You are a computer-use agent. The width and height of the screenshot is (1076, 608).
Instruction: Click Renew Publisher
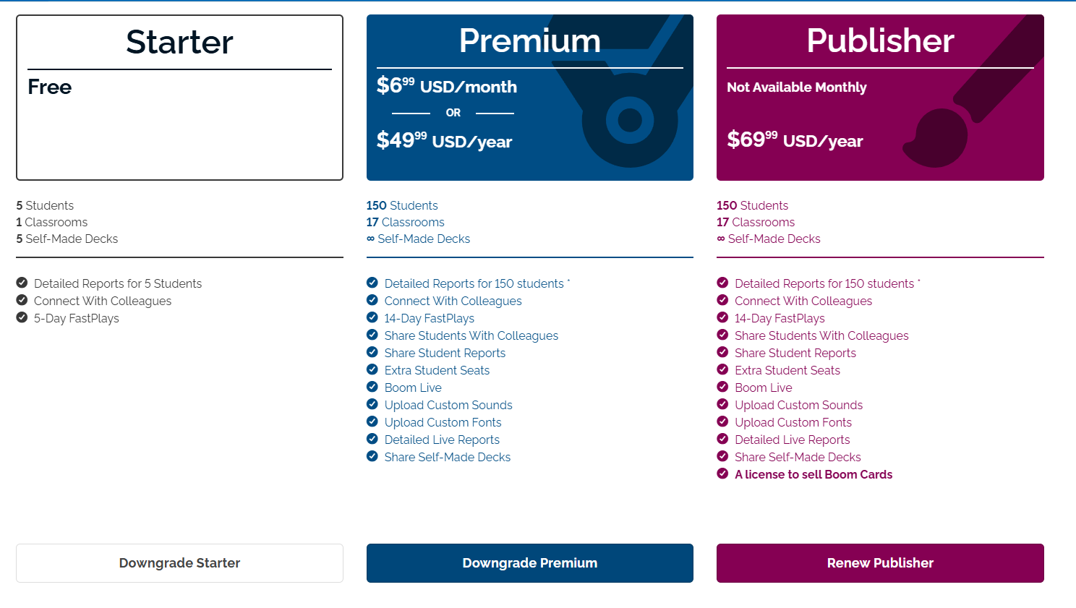[879, 562]
